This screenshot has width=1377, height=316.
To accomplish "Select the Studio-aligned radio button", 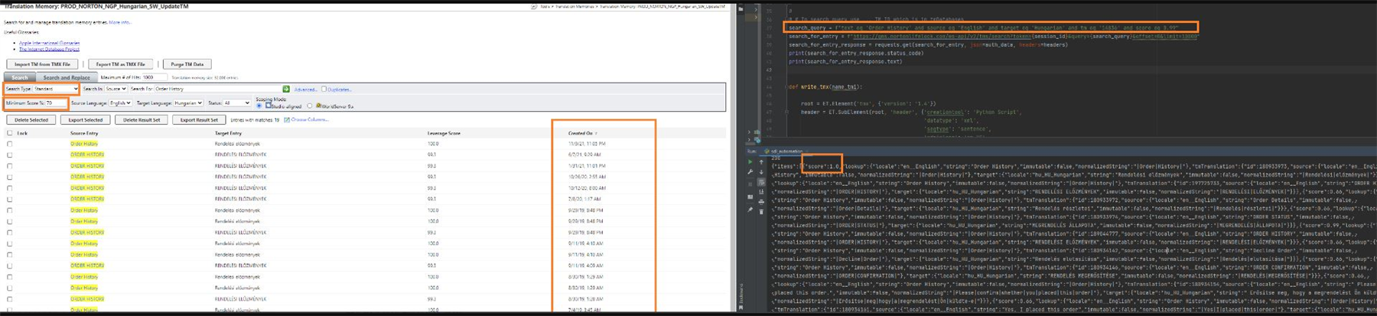I will pos(259,106).
